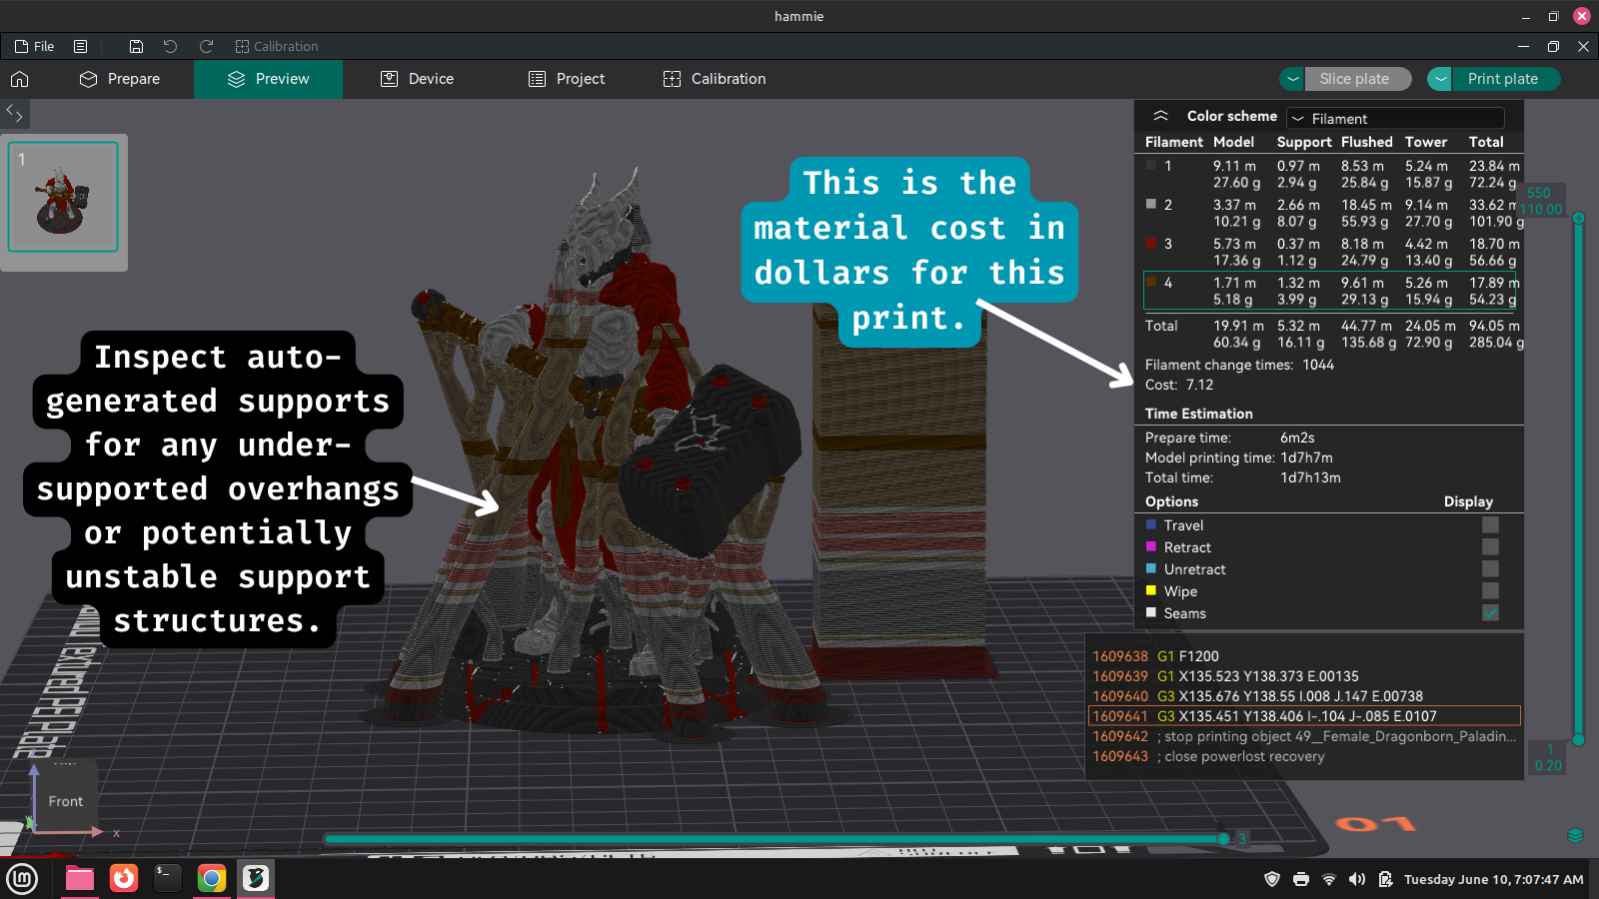Open the Print plate dropdown arrow
This screenshot has width=1599, height=899.
point(1440,79)
